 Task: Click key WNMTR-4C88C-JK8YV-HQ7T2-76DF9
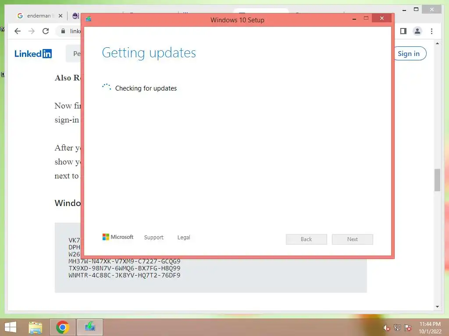click(x=124, y=276)
